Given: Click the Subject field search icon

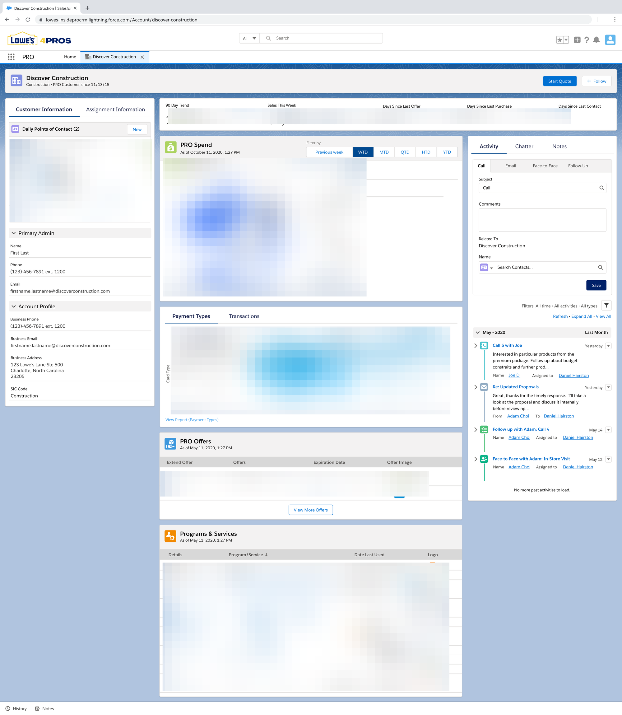Looking at the screenshot, I should click(x=601, y=188).
